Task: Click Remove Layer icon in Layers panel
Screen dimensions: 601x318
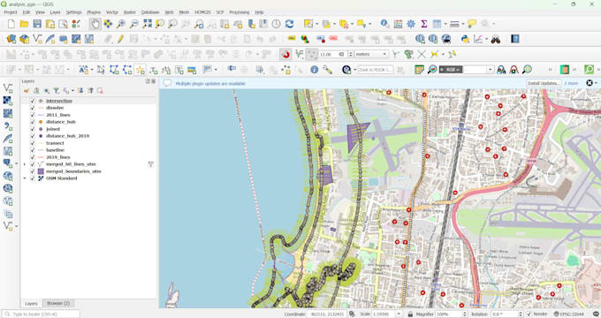Action: [x=100, y=91]
